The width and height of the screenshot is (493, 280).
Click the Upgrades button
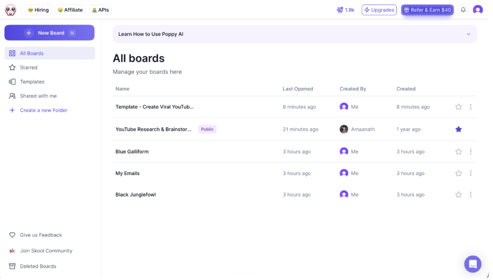point(379,10)
